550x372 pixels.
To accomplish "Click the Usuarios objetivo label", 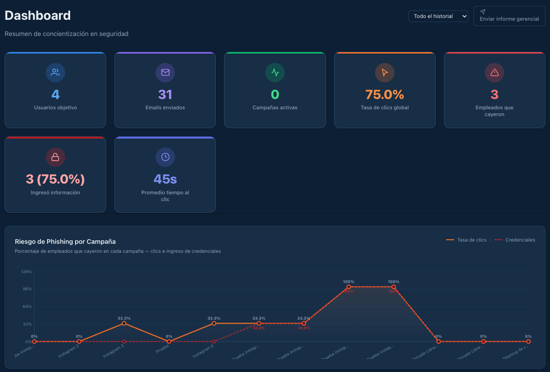I will click(x=55, y=108).
